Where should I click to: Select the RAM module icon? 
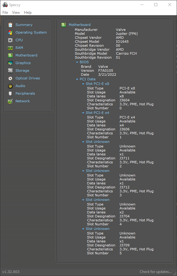pyautogui.click(x=11, y=48)
